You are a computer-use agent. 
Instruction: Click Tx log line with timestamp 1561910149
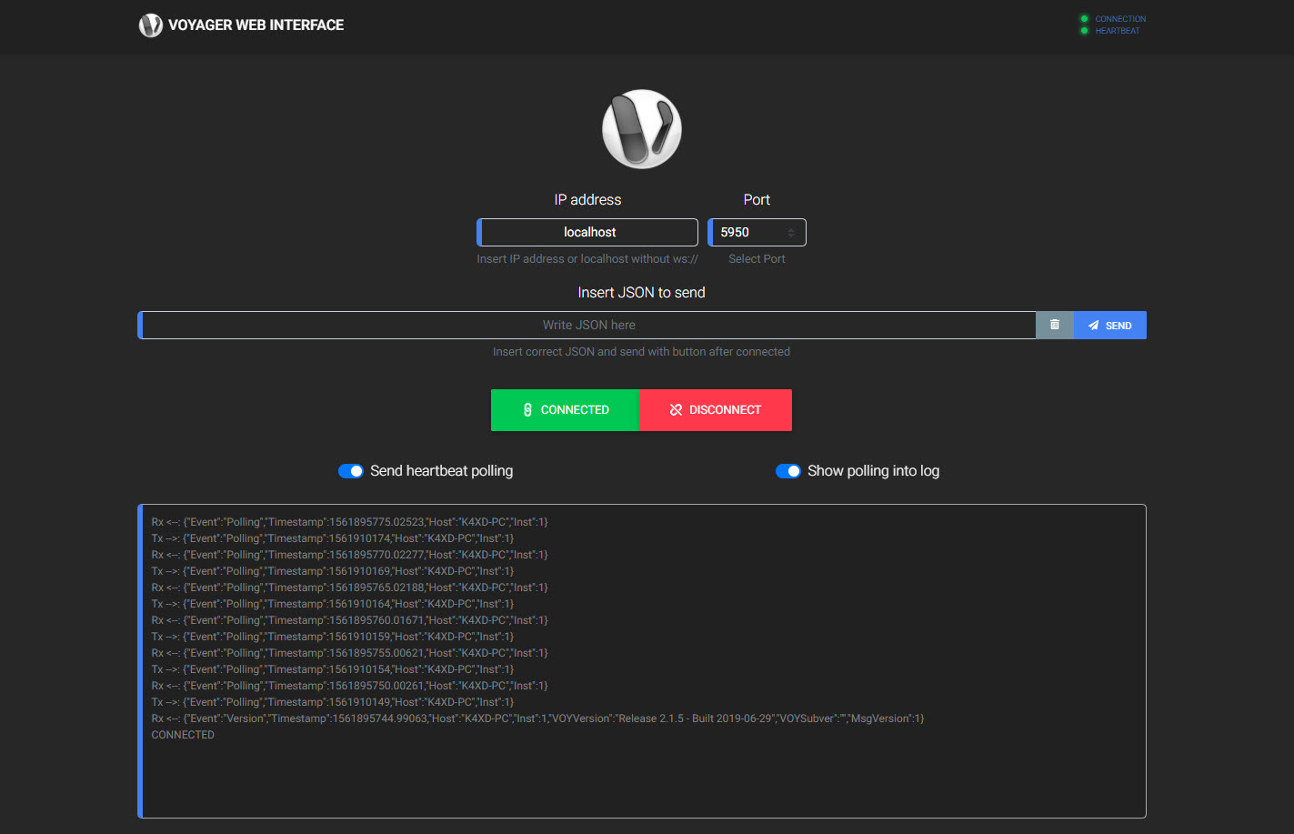333,702
